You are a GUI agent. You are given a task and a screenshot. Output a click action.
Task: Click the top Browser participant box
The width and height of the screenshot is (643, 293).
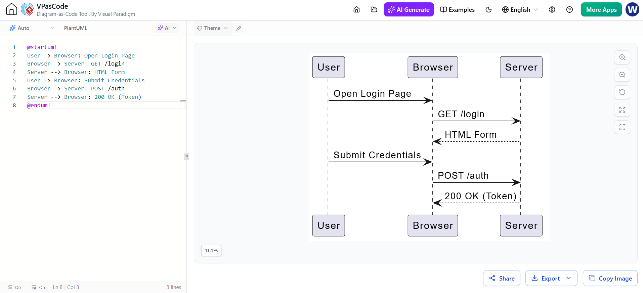[x=433, y=67]
